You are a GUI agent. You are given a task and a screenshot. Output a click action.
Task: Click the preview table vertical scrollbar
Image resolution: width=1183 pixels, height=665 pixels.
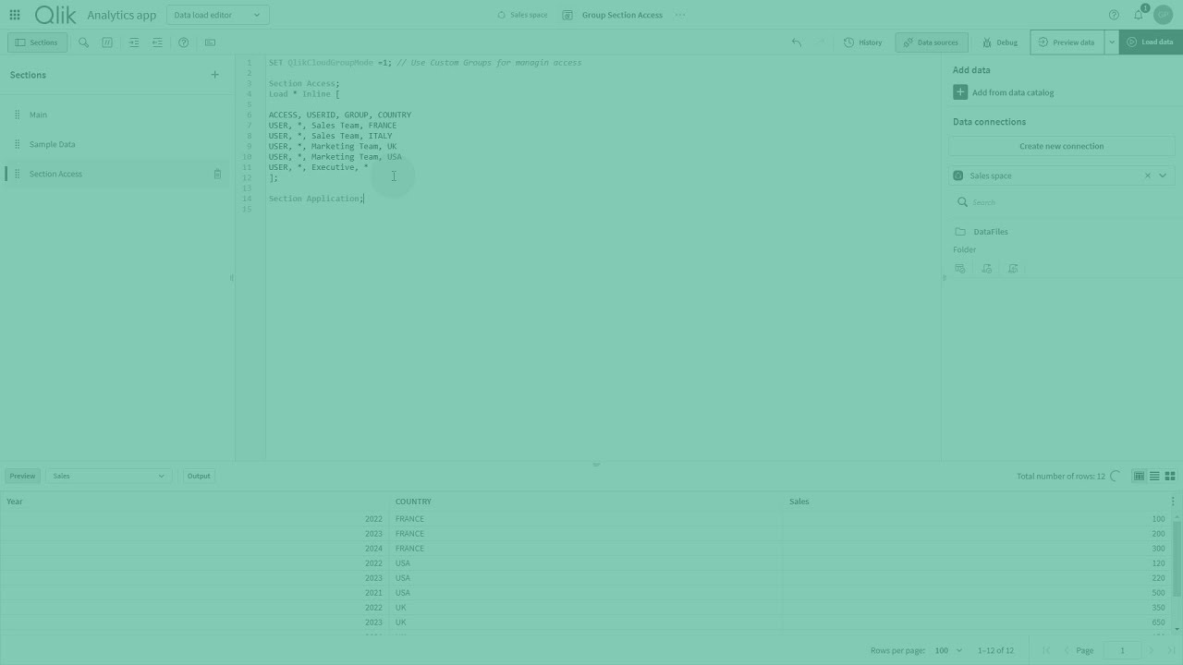[x=1177, y=559]
